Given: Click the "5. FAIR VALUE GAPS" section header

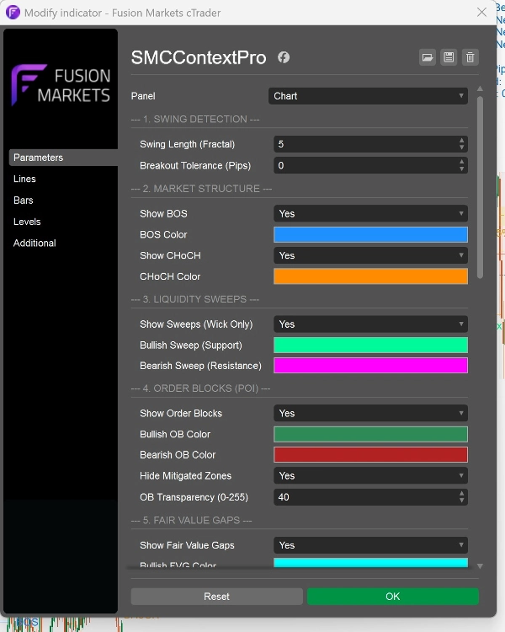Looking at the screenshot, I should point(191,521).
